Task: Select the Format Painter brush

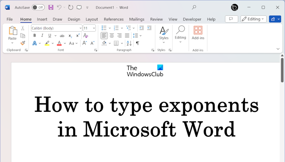Action: [23, 43]
